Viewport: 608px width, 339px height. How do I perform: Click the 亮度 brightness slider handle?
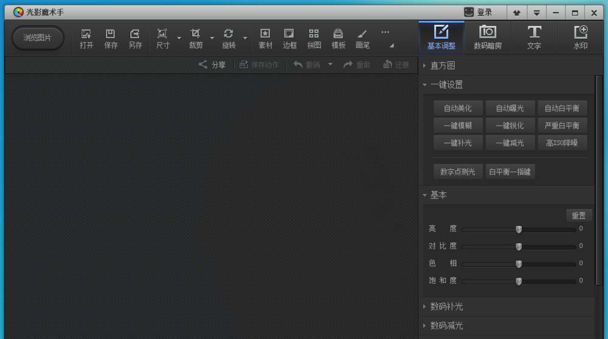519,229
